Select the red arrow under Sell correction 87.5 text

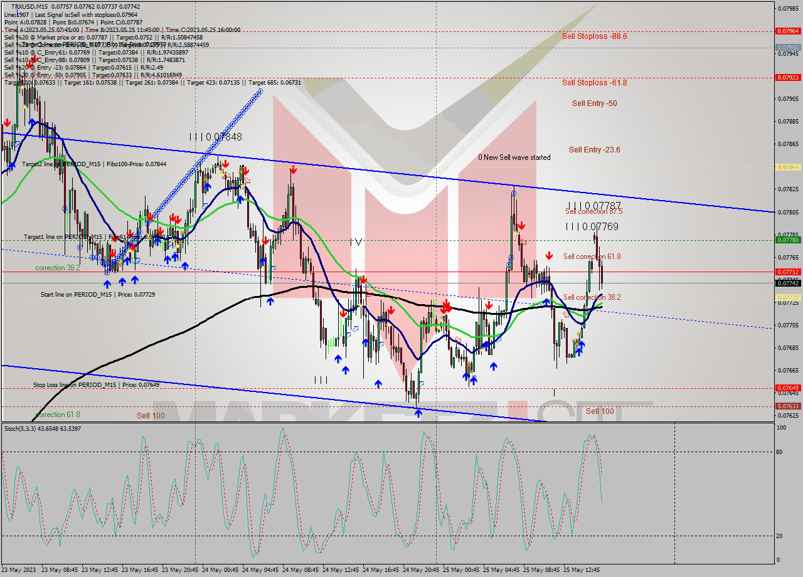pos(521,226)
